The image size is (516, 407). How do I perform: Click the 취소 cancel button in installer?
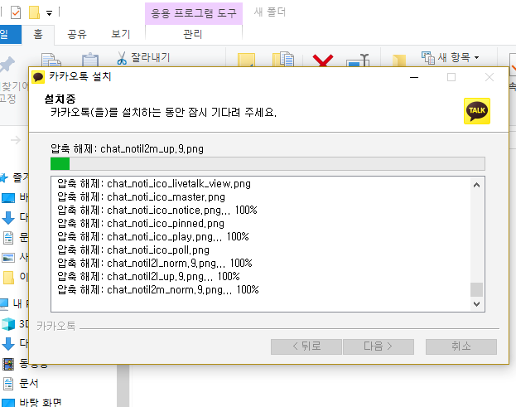click(x=461, y=346)
